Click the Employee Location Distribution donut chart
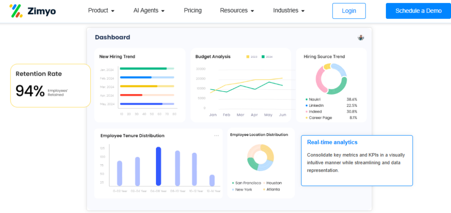Screen dimensions: 451x213 tap(261, 158)
